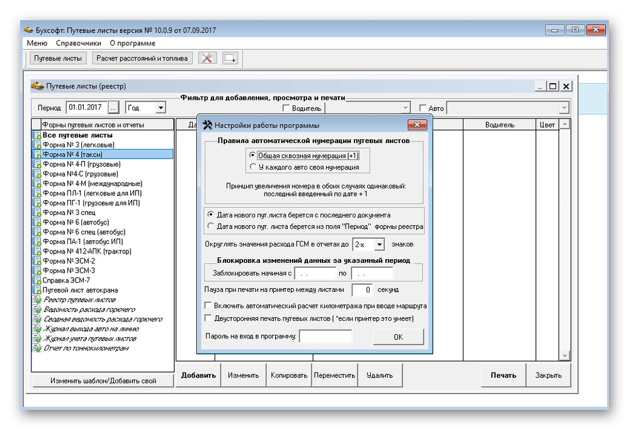629x430 pixels.
Task: Click icon beside Форма ПА-1 (автобус ИП)
Action: (37, 241)
